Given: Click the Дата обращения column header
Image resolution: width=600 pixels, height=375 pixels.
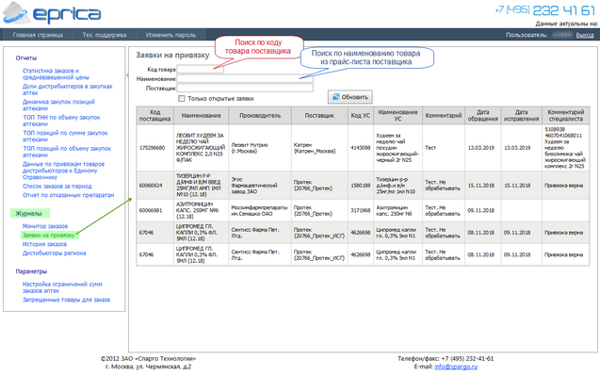Looking at the screenshot, I should click(483, 116).
